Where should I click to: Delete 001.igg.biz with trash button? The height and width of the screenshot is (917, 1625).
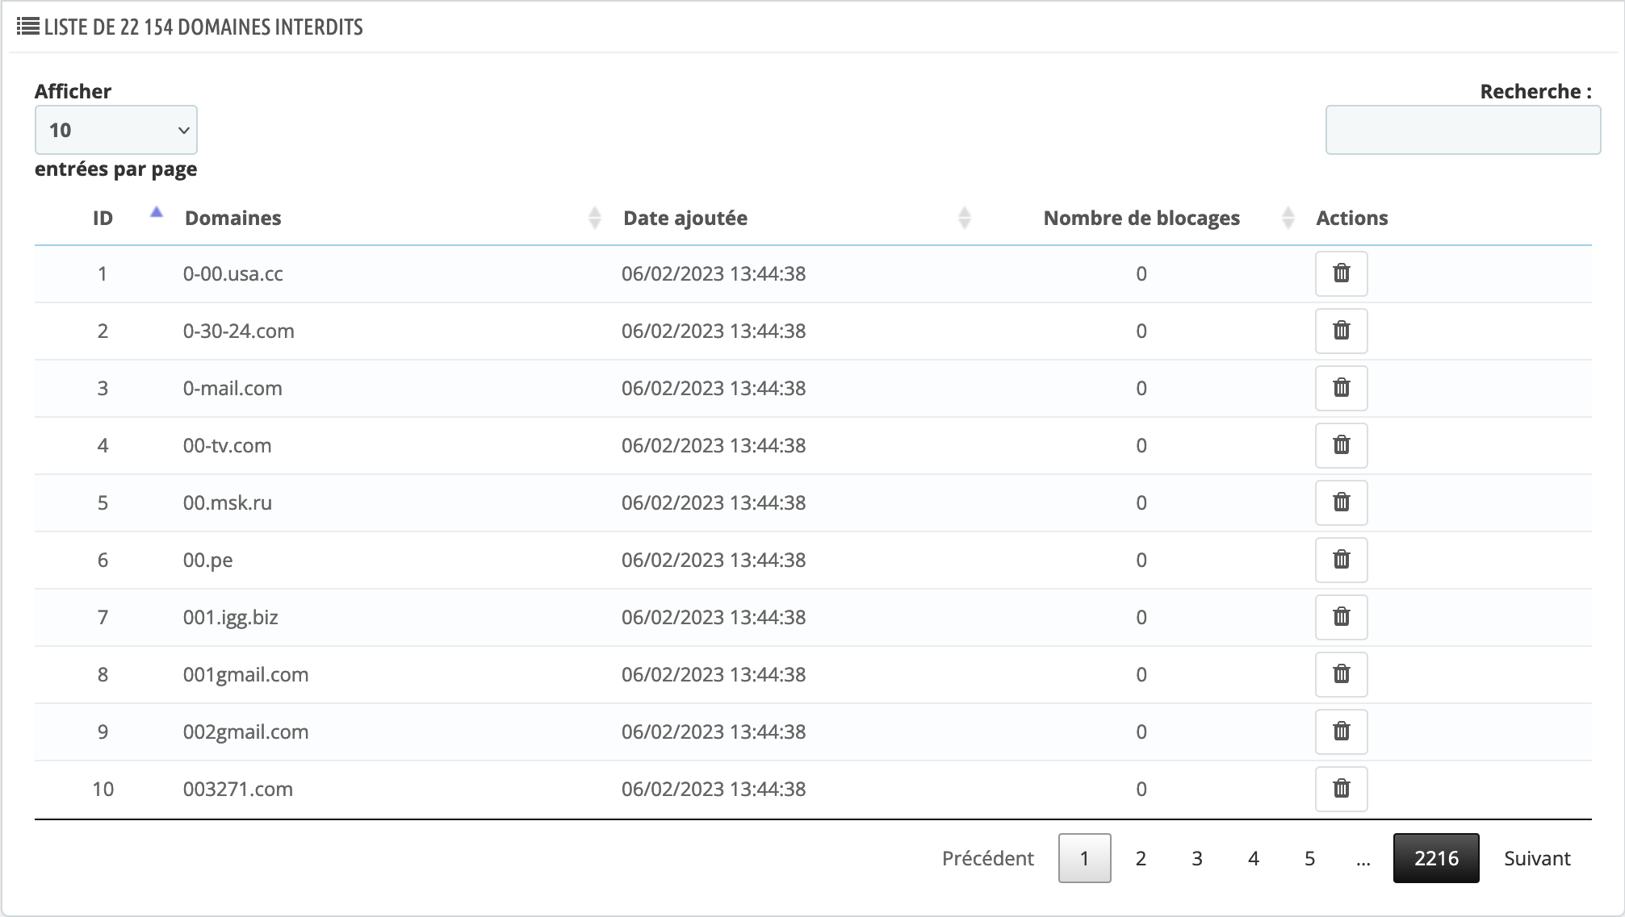pyautogui.click(x=1341, y=617)
